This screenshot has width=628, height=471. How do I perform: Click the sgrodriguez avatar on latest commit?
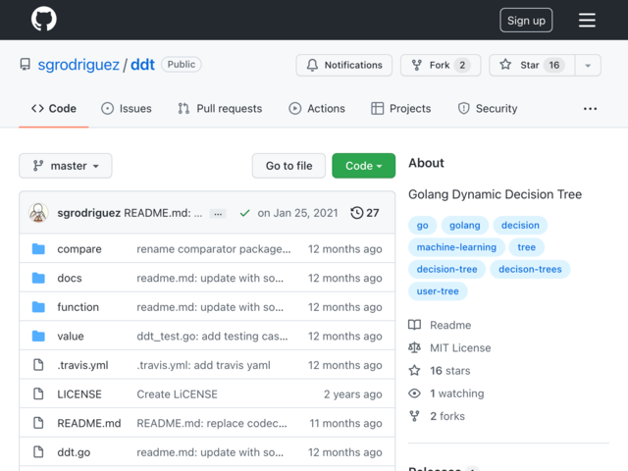[38, 213]
